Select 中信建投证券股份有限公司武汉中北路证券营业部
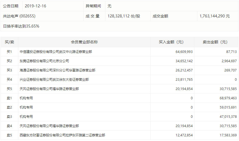Screen dimensions: 239x141 [x=56, y=52]
